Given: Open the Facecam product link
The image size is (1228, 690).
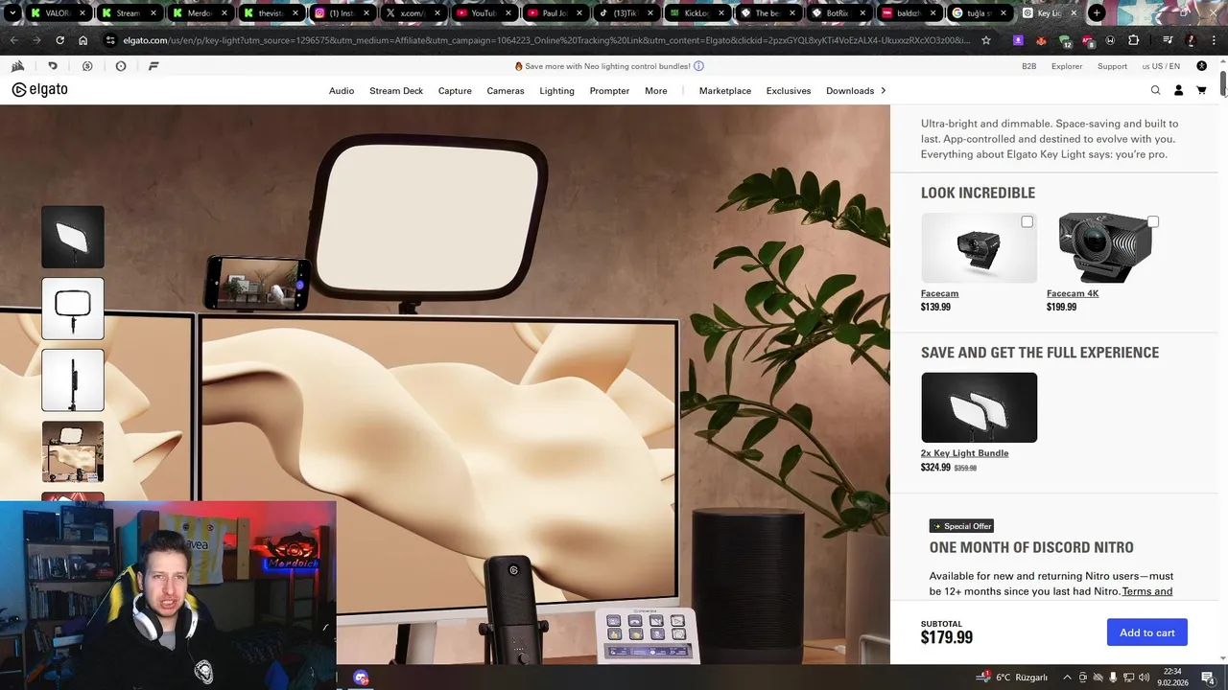Looking at the screenshot, I should pyautogui.click(x=939, y=293).
